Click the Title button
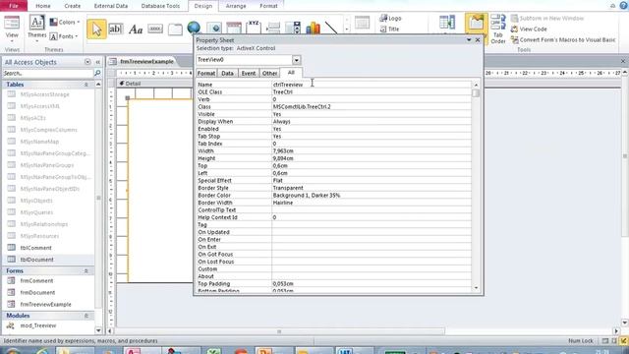Viewport: 629px width, 354px height. [390, 29]
